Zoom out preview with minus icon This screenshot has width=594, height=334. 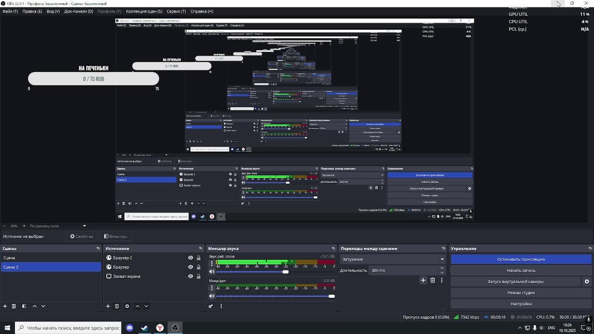[x=4, y=226]
